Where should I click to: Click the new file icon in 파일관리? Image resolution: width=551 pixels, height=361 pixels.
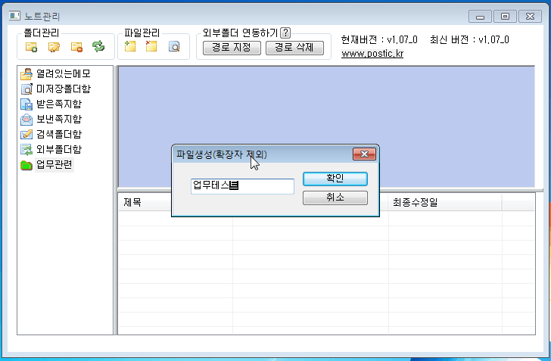[x=130, y=46]
